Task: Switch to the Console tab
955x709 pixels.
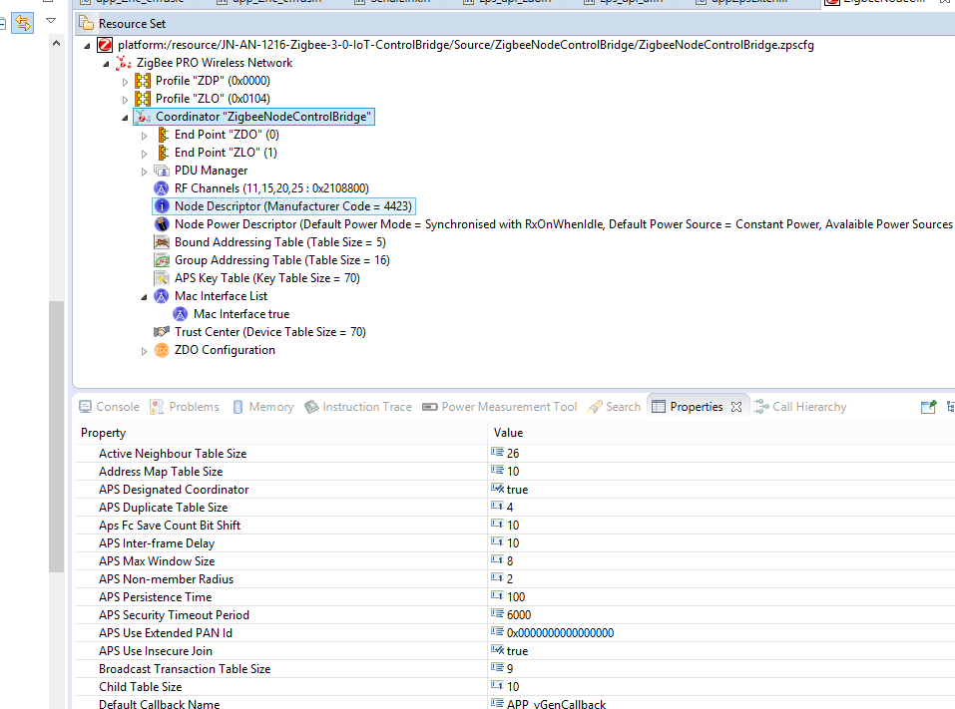Action: [x=109, y=407]
